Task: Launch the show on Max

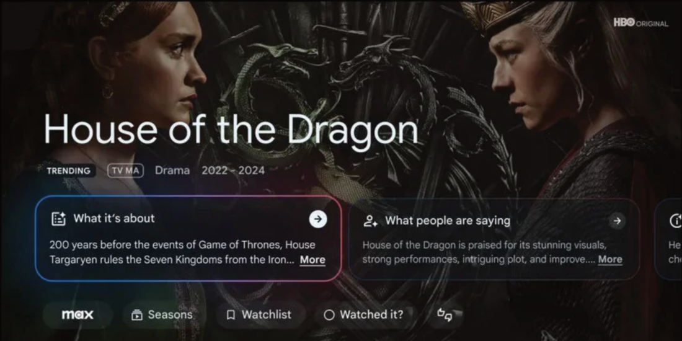Action: point(77,314)
